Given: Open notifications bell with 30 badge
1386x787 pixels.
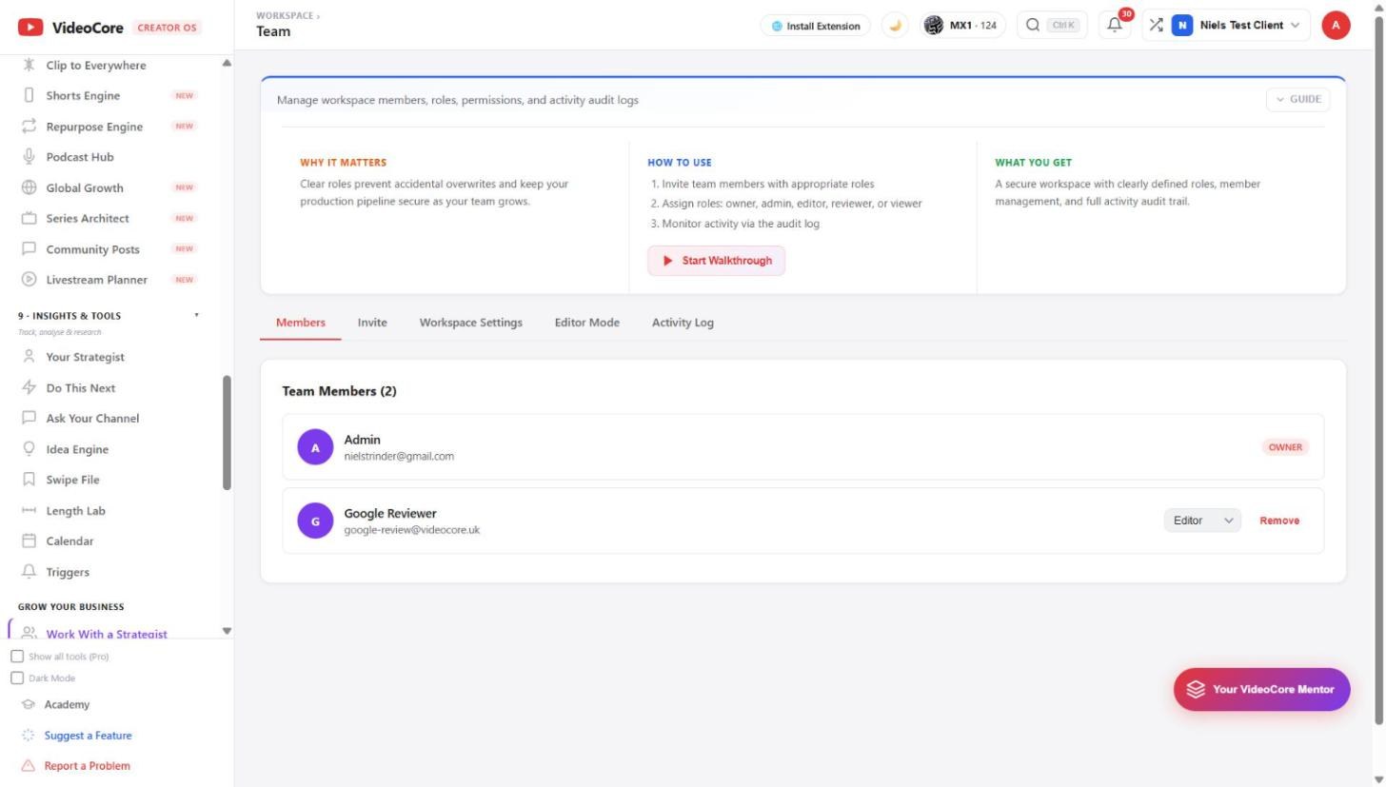Looking at the screenshot, I should [x=1115, y=25].
